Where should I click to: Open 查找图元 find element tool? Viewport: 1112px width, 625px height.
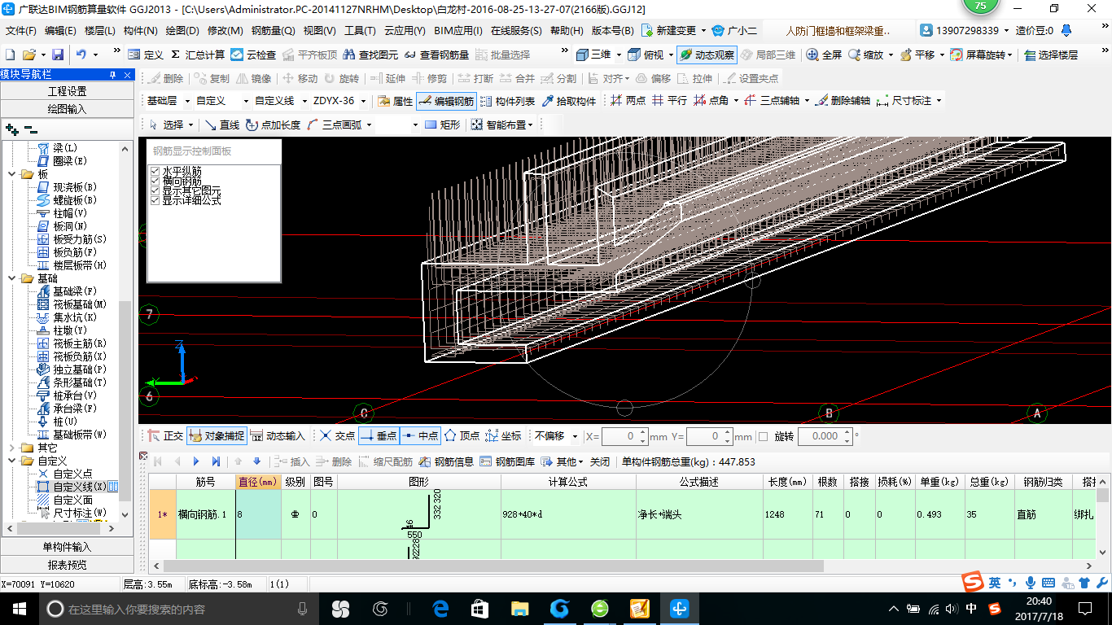(x=370, y=55)
